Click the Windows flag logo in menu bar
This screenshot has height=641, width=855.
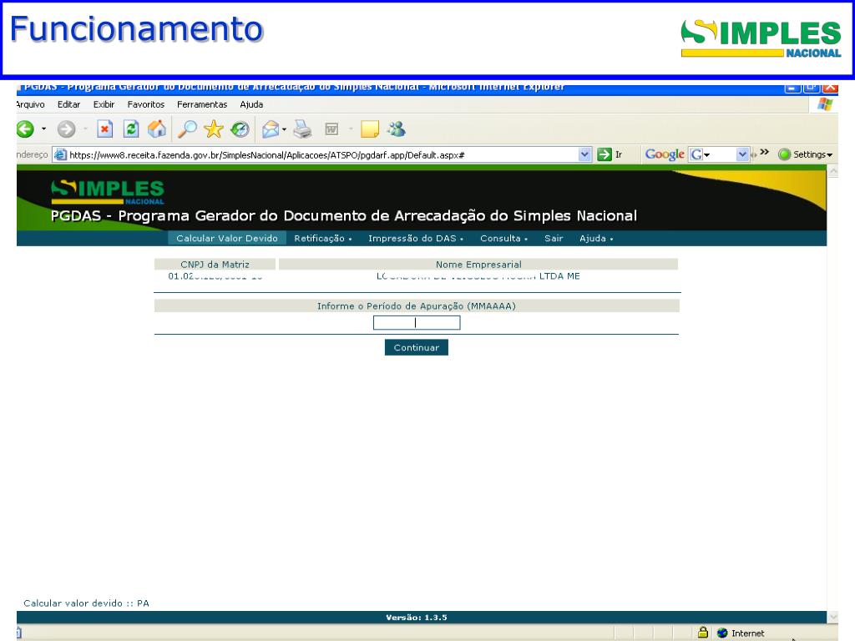point(825,104)
